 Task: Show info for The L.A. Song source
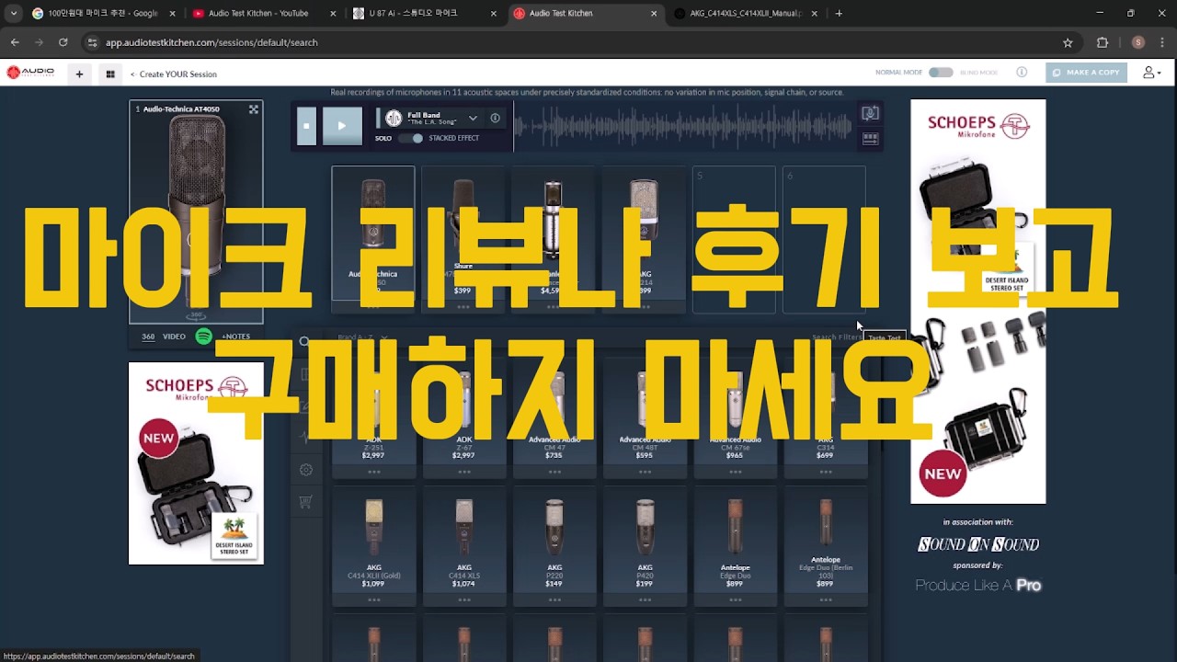point(495,118)
